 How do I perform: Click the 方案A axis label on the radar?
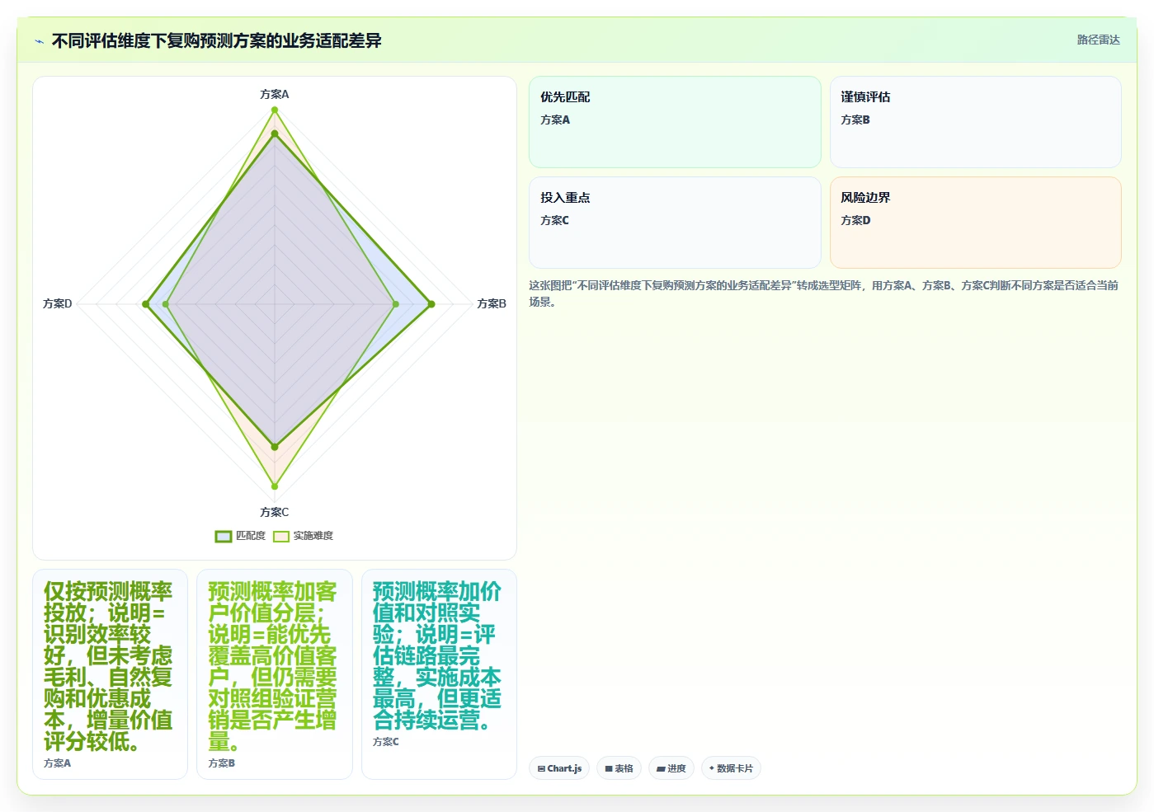click(x=275, y=94)
